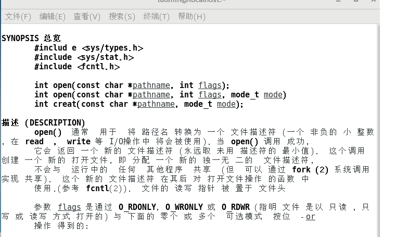Viewport: 396px width, 237px height.
Task: Click the <sys/types.h> include line
Action: [x=89, y=48]
